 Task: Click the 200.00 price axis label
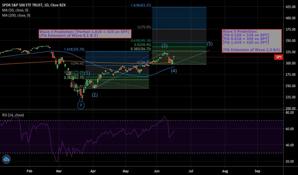pos(291,108)
